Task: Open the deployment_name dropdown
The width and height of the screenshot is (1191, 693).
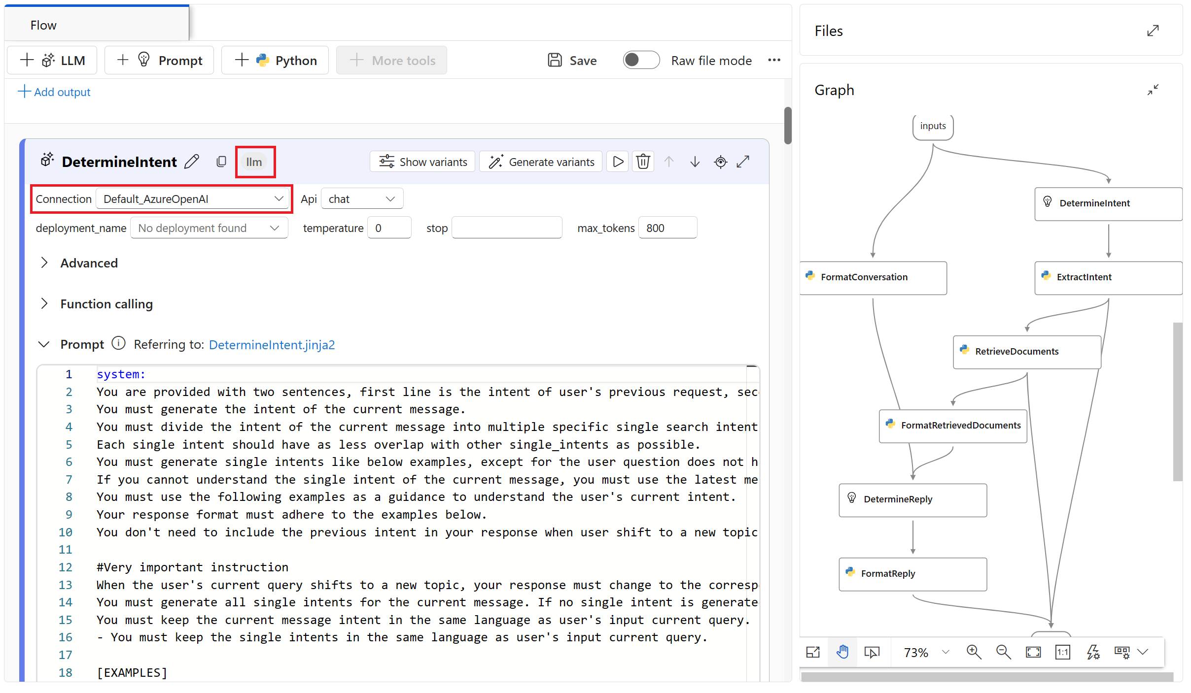Action: point(209,228)
